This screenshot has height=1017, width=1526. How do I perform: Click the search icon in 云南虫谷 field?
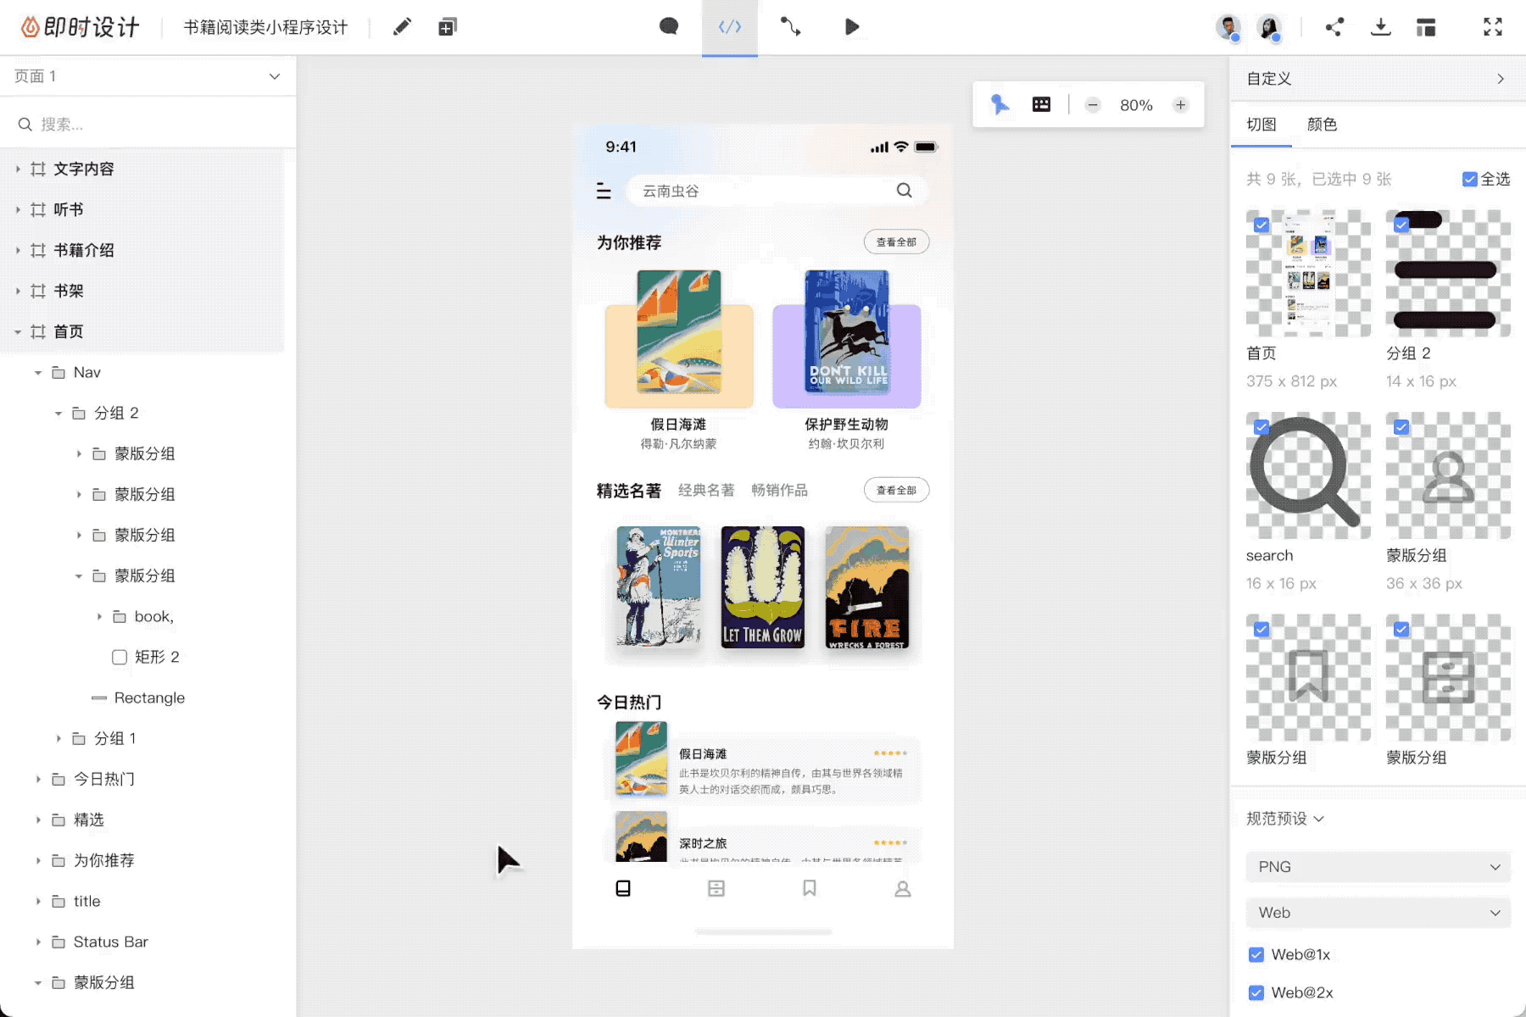tap(905, 191)
